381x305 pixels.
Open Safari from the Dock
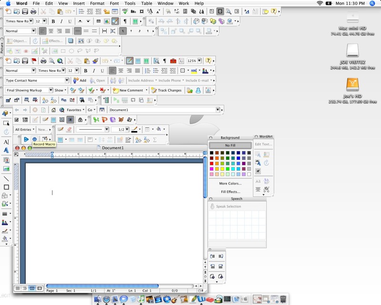[106, 299]
